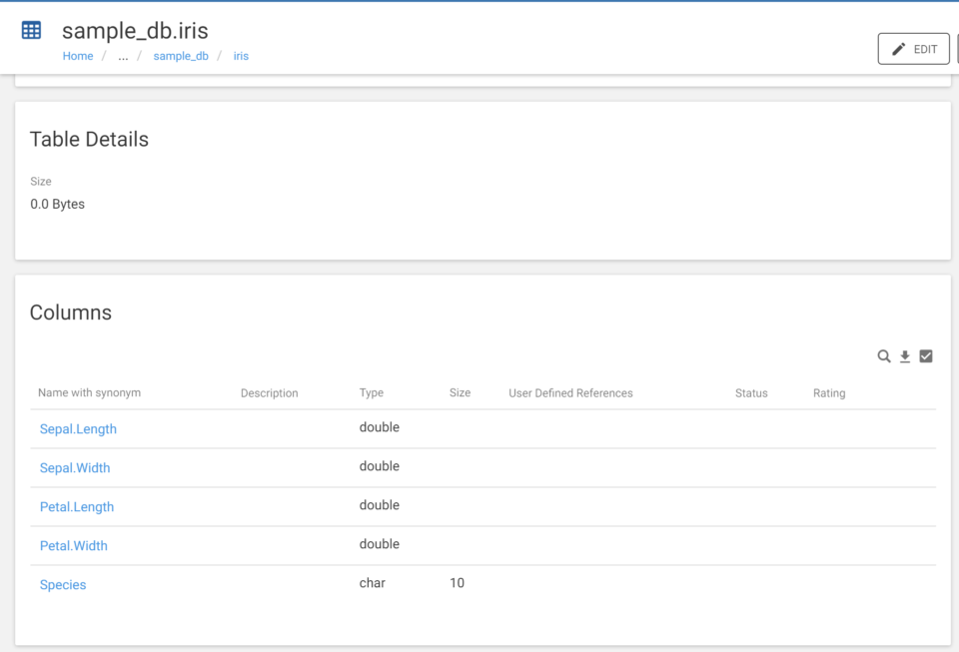Sort by the Size column header

(460, 393)
